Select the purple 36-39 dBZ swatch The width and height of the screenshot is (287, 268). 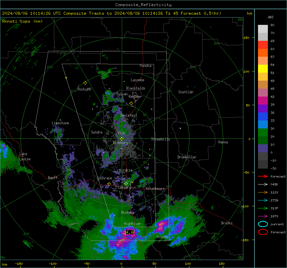pos(263,108)
